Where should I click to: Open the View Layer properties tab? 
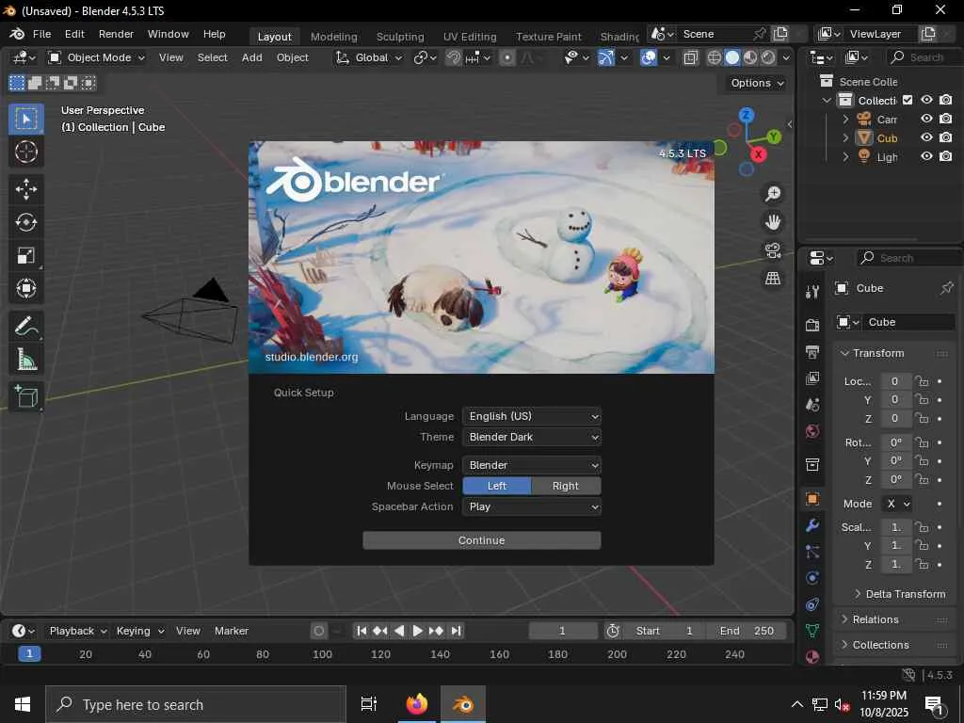[812, 378]
